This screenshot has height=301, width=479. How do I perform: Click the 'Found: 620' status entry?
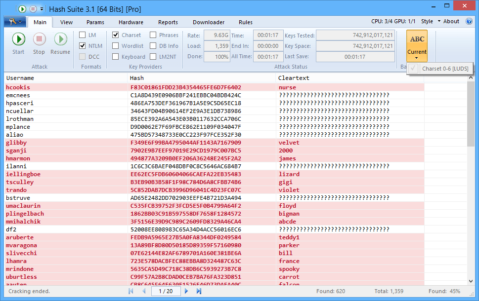pyautogui.click(x=331, y=291)
